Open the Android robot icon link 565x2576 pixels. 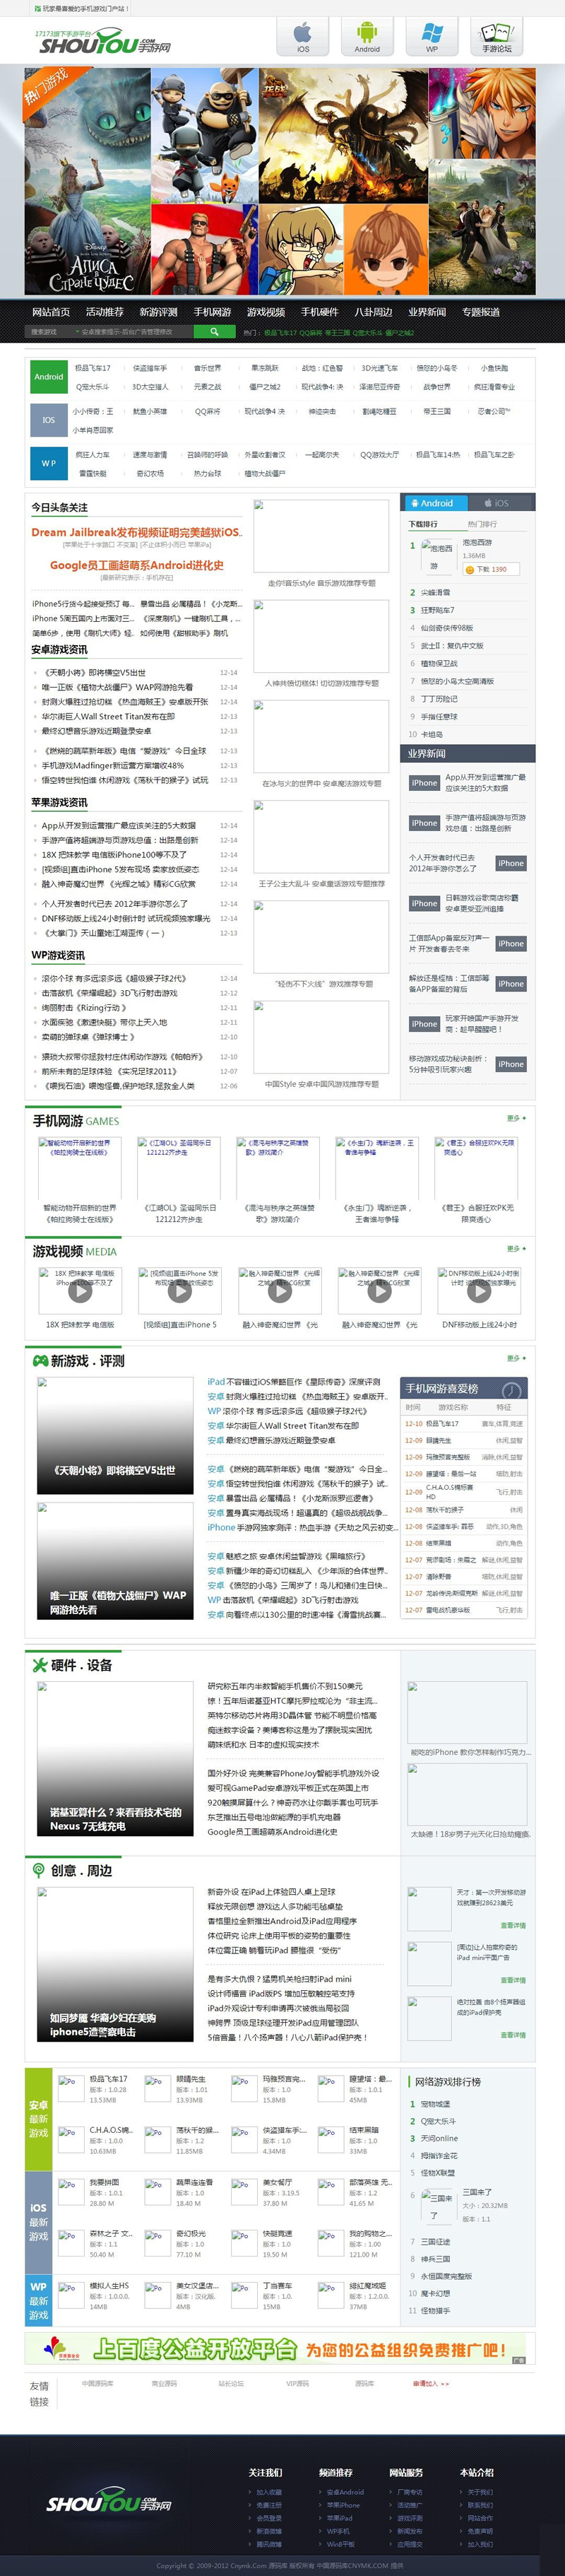pyautogui.click(x=367, y=36)
